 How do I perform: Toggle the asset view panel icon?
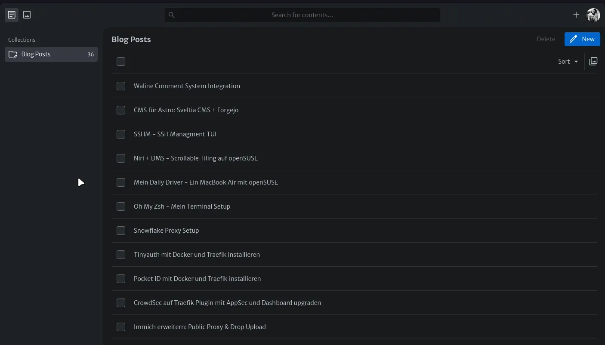point(593,62)
